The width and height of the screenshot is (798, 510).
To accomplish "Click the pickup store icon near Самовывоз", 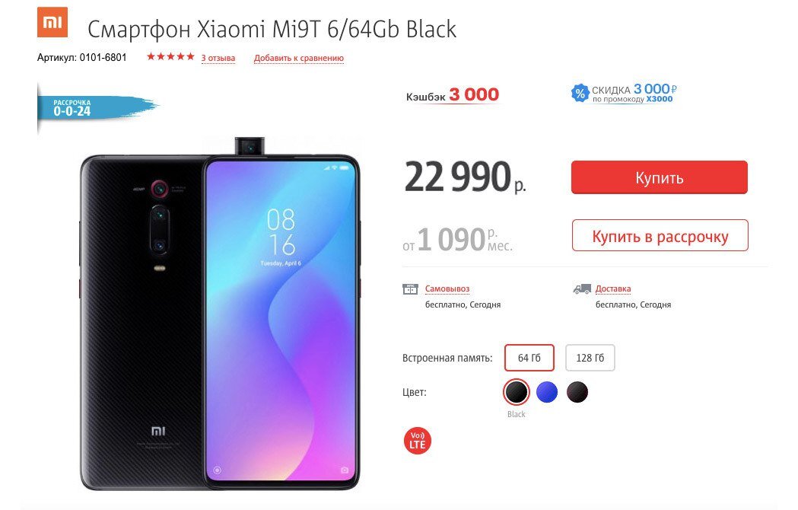I will pyautogui.click(x=410, y=289).
